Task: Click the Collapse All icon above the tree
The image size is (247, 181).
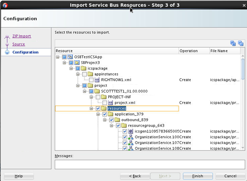Action: [x=241, y=43]
